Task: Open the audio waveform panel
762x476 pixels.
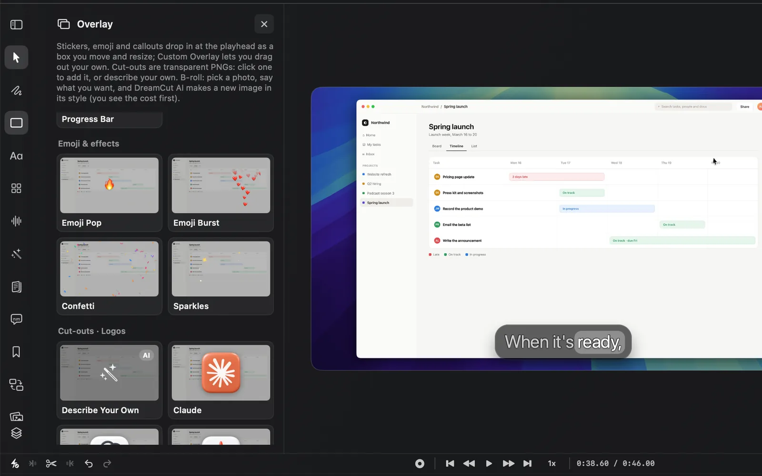Action: pyautogui.click(x=16, y=221)
